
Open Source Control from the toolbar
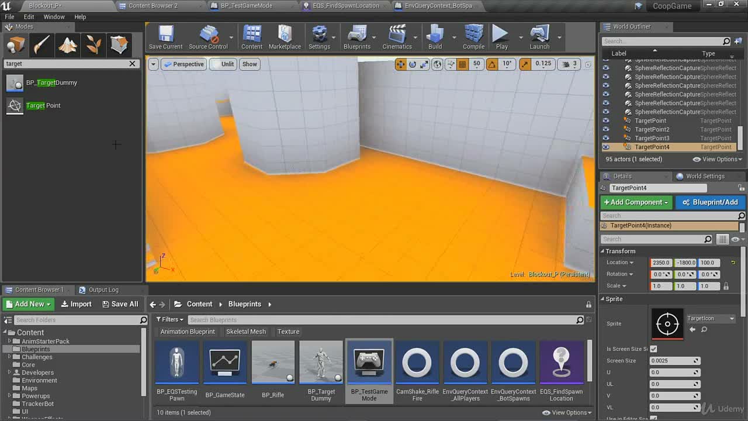(208, 37)
